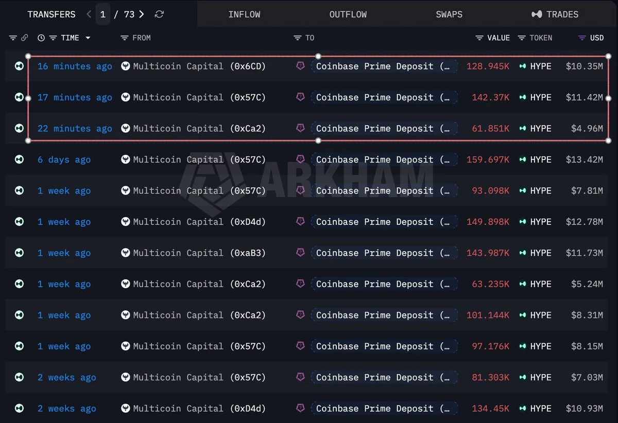
Task: Click the blockchain icon on the 16 minutes ago row
Action: (20, 66)
